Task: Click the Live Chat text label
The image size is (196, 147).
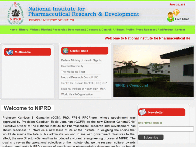Action: 182,19
